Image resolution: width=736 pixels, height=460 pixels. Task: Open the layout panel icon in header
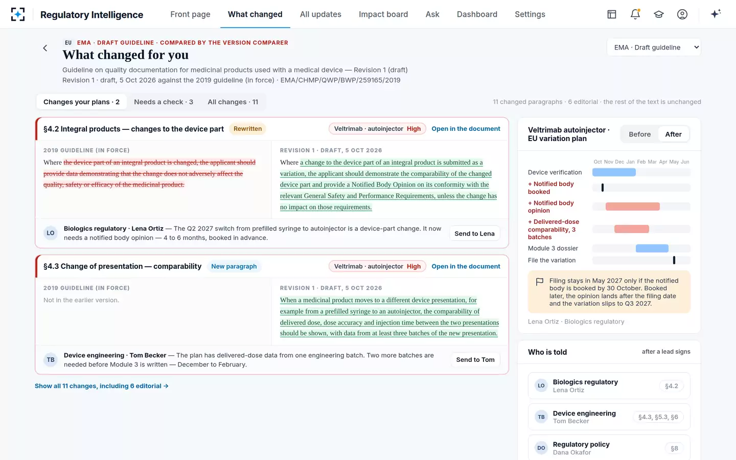click(x=612, y=14)
